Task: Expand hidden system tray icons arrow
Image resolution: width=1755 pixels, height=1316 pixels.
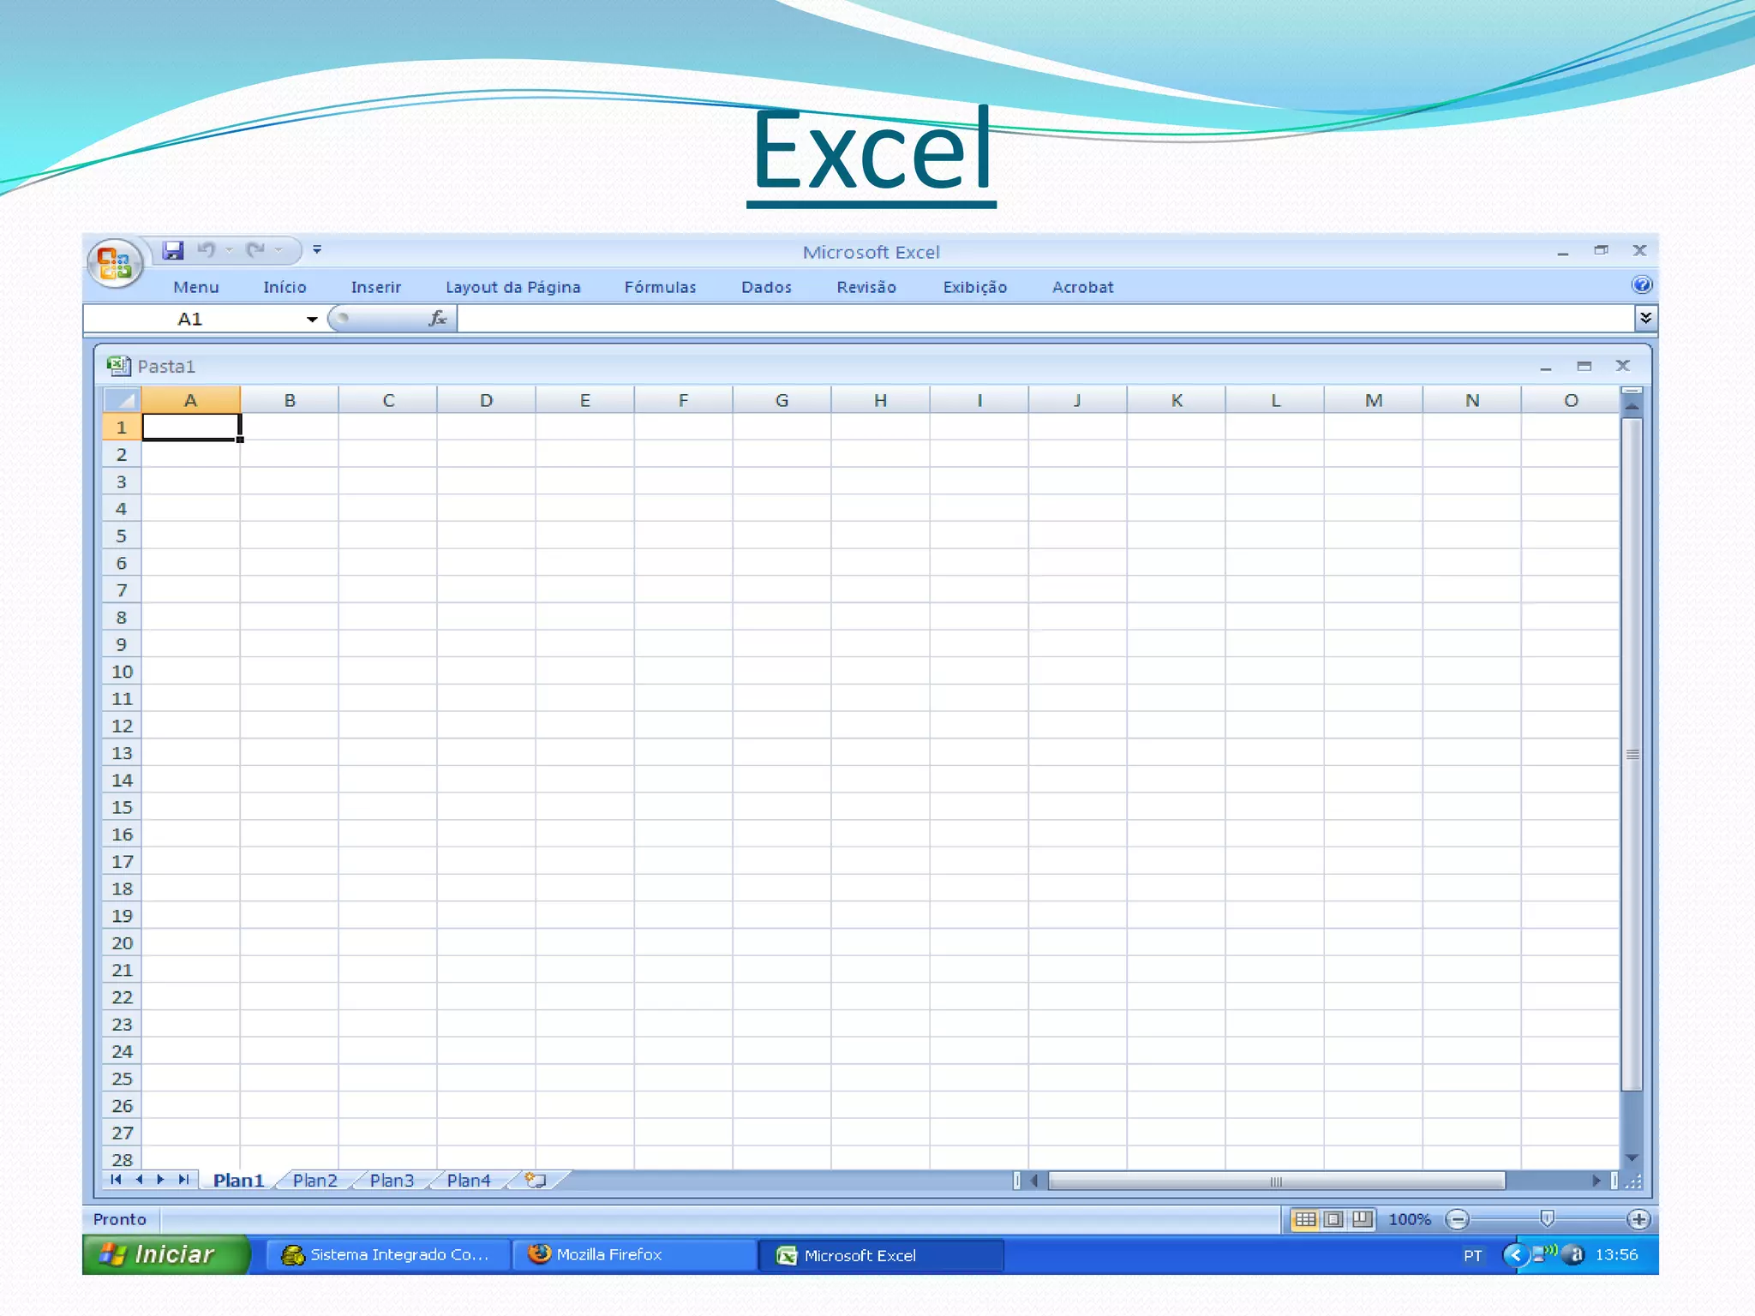Action: [1515, 1255]
